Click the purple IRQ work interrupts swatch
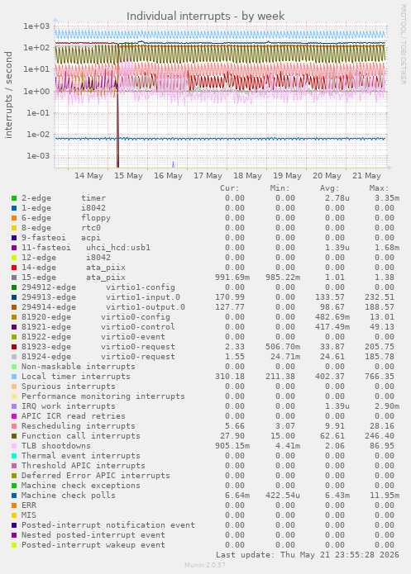This screenshot has height=574, width=411. click(14, 406)
